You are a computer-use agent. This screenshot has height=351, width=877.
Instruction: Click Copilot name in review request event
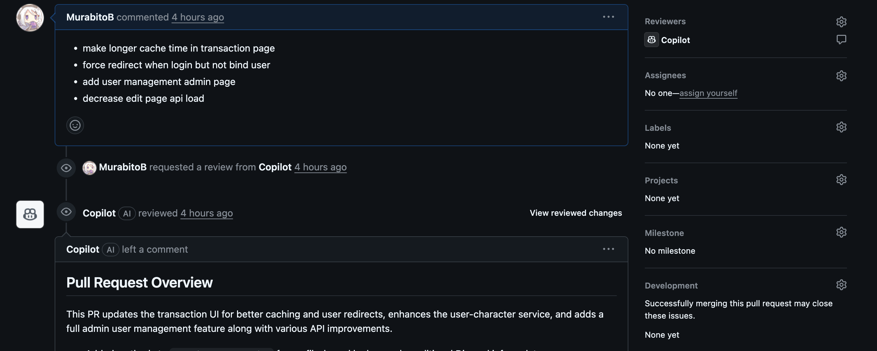275,167
